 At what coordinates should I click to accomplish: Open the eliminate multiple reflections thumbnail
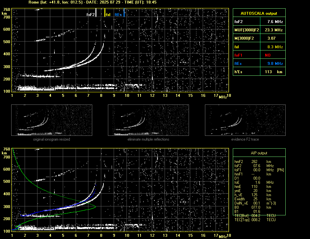(x=148, y=120)
